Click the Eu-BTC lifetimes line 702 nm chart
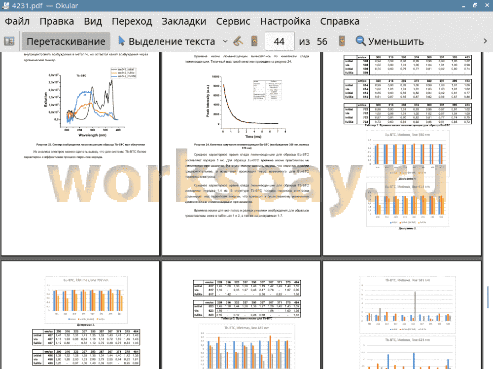Viewport: 493px width, 369px height. click(86, 299)
